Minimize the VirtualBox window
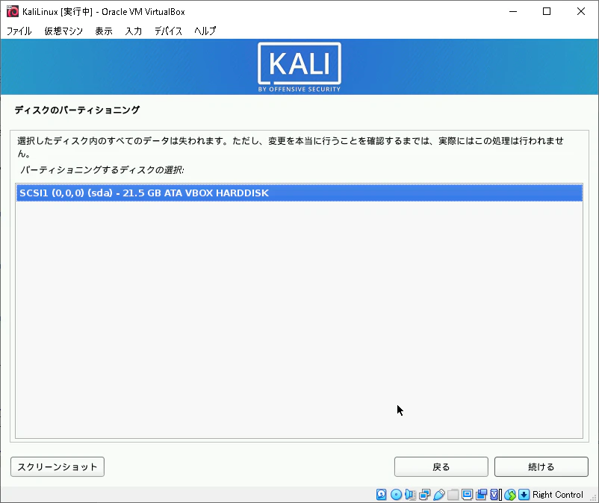The image size is (599, 503). tap(513, 11)
